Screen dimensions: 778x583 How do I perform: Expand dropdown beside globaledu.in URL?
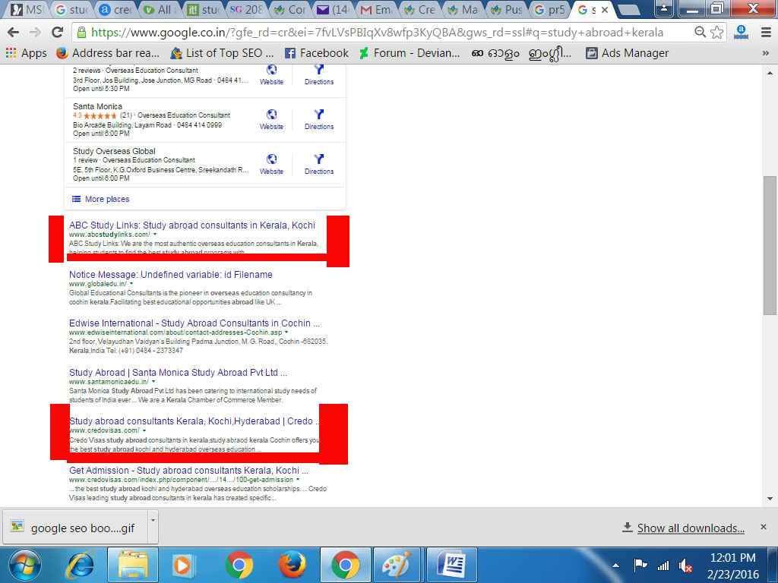(x=131, y=284)
